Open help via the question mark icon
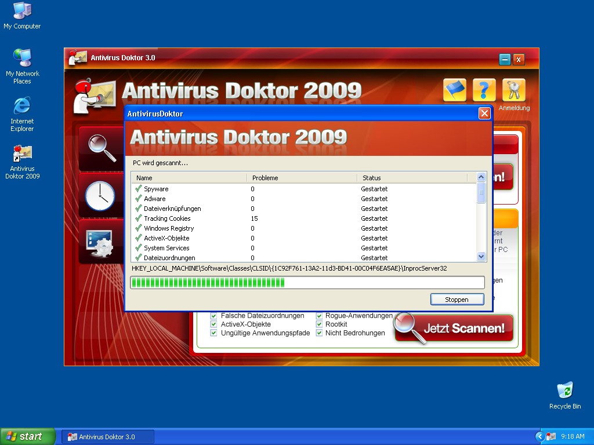Image resolution: width=594 pixels, height=445 pixels. click(x=484, y=90)
